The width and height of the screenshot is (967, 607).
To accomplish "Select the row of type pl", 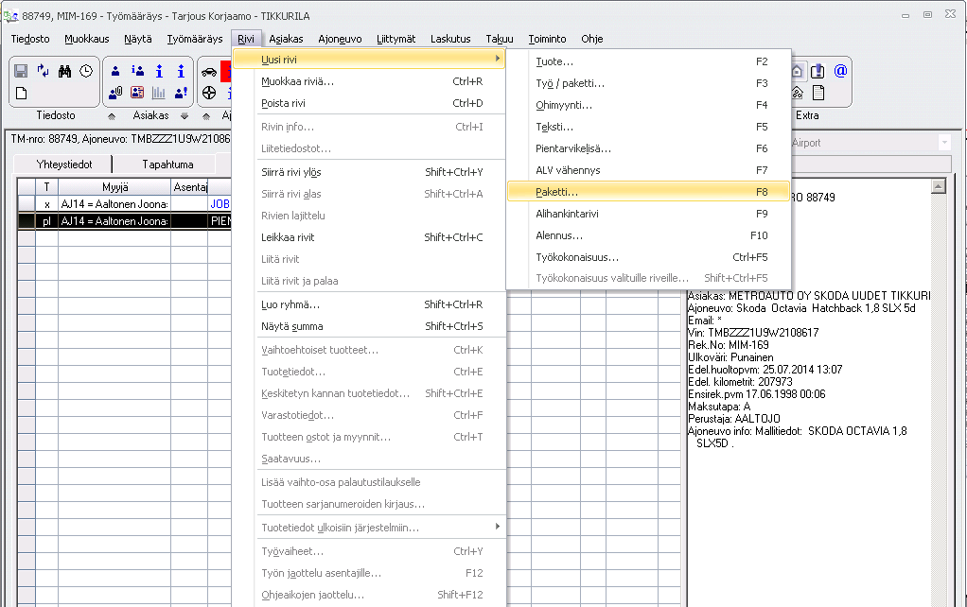I will tap(125, 220).
